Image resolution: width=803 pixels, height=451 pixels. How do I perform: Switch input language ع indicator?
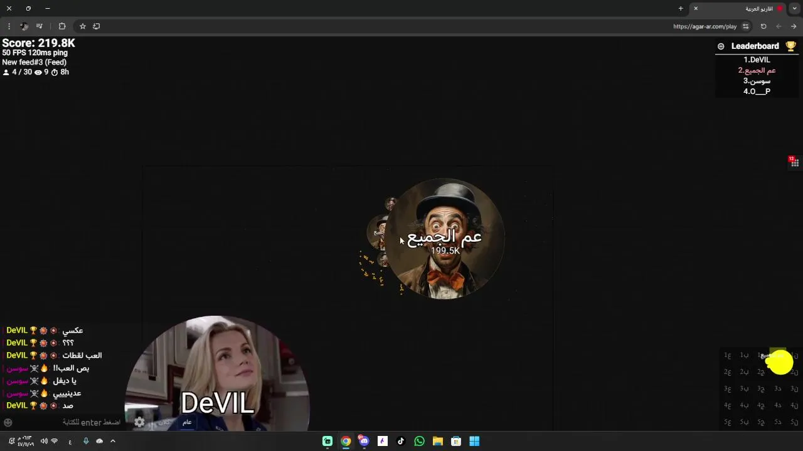pos(70,442)
